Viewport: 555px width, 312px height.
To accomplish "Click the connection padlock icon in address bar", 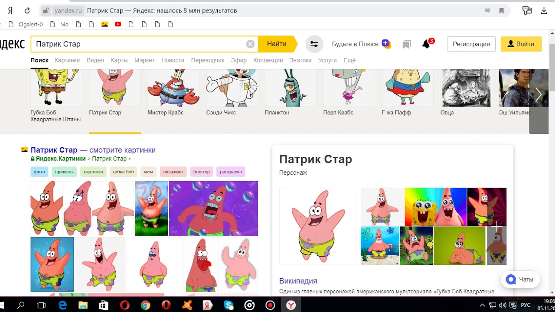I will coord(46,11).
